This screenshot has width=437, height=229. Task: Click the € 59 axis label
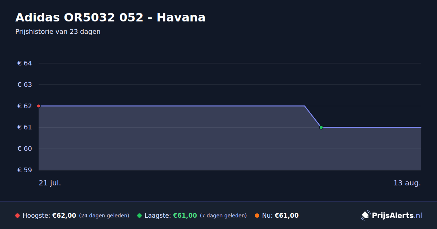(x=25, y=170)
